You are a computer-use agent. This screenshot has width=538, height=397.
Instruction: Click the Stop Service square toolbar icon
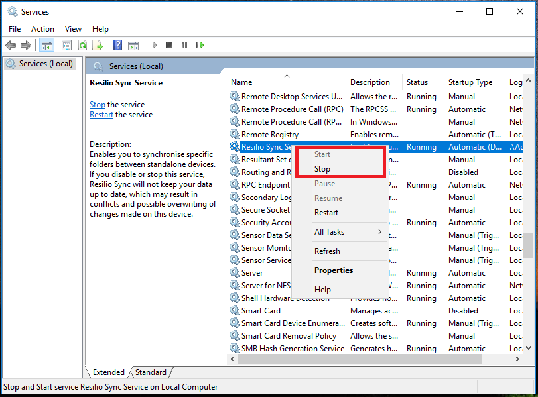[168, 45]
